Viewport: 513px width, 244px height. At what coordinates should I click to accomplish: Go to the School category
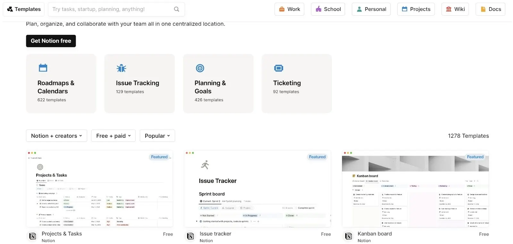coord(328,9)
